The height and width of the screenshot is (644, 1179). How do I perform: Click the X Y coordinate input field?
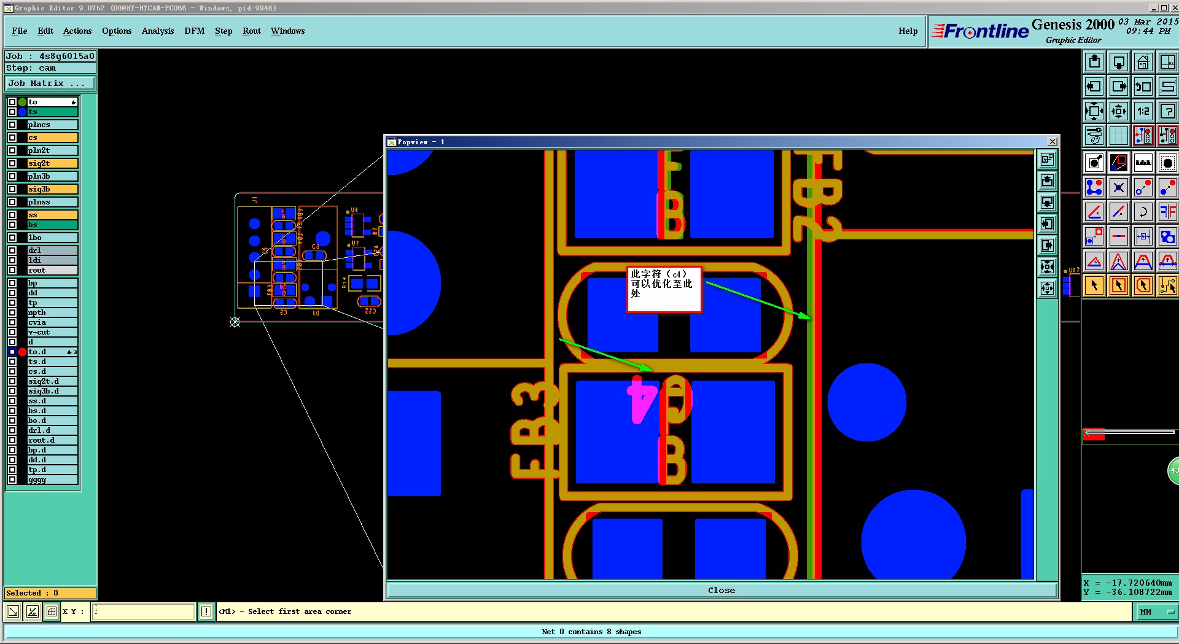[x=143, y=611]
